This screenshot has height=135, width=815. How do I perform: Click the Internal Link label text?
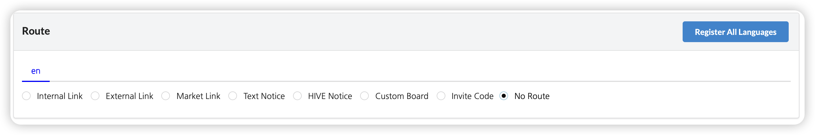click(x=60, y=96)
